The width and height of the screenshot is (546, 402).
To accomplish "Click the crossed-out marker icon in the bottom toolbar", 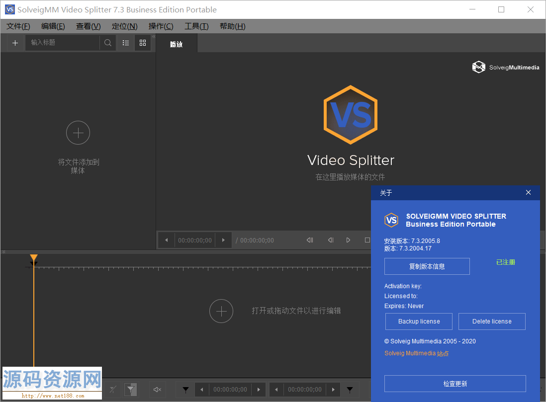I will (113, 390).
